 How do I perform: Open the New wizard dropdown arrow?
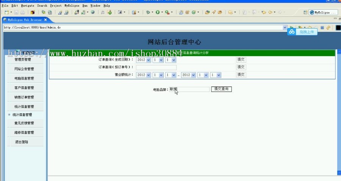11,13
